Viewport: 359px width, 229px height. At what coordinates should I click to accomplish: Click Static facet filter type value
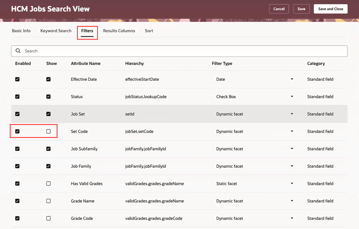click(x=227, y=184)
